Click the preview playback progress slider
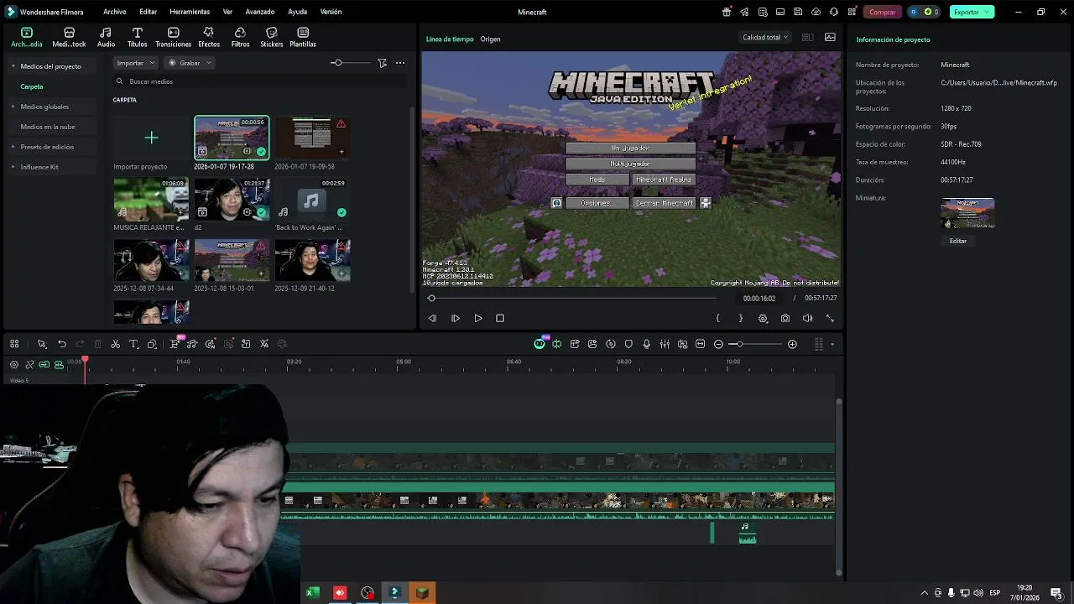 (x=573, y=298)
